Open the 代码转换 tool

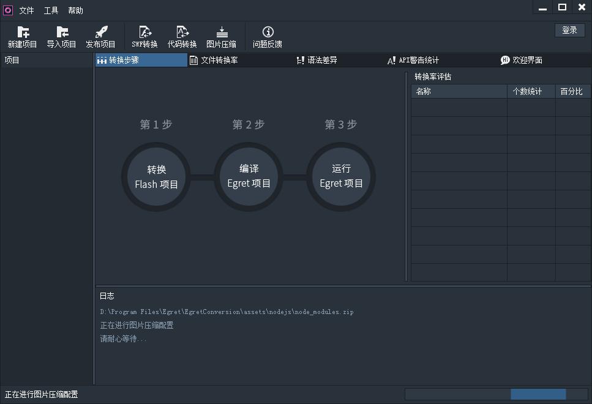pyautogui.click(x=182, y=37)
